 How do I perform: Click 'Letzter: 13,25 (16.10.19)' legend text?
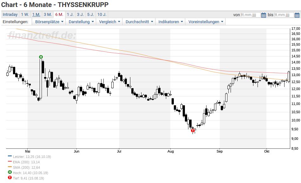click(32, 157)
